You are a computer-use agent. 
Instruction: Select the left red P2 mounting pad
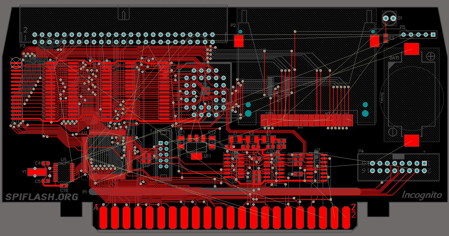239,41
